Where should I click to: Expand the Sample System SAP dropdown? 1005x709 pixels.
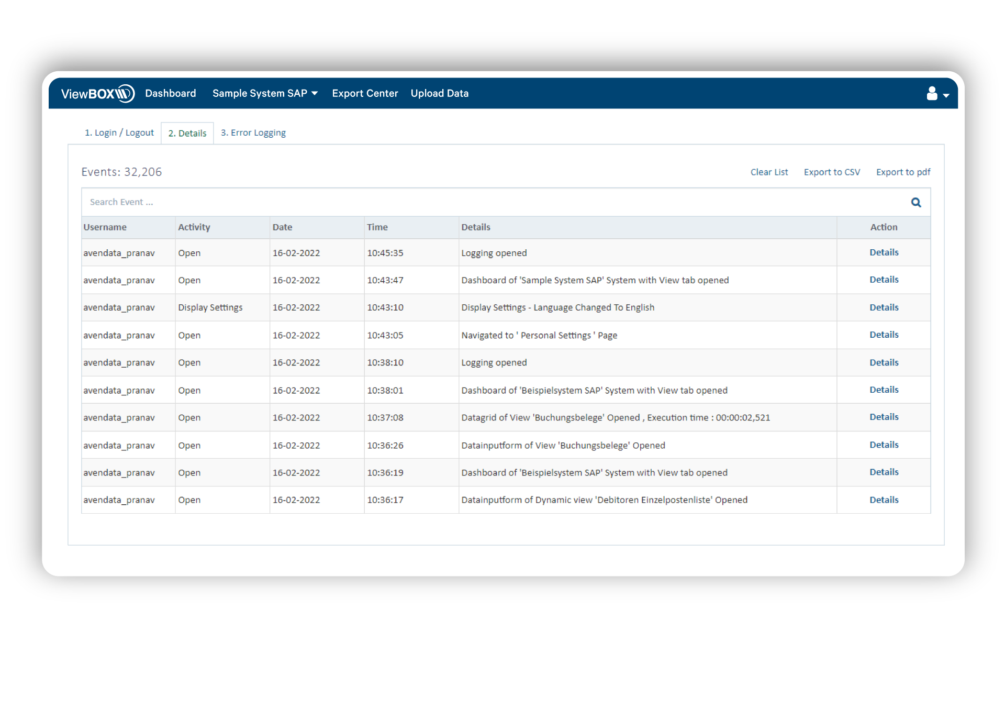pyautogui.click(x=265, y=94)
